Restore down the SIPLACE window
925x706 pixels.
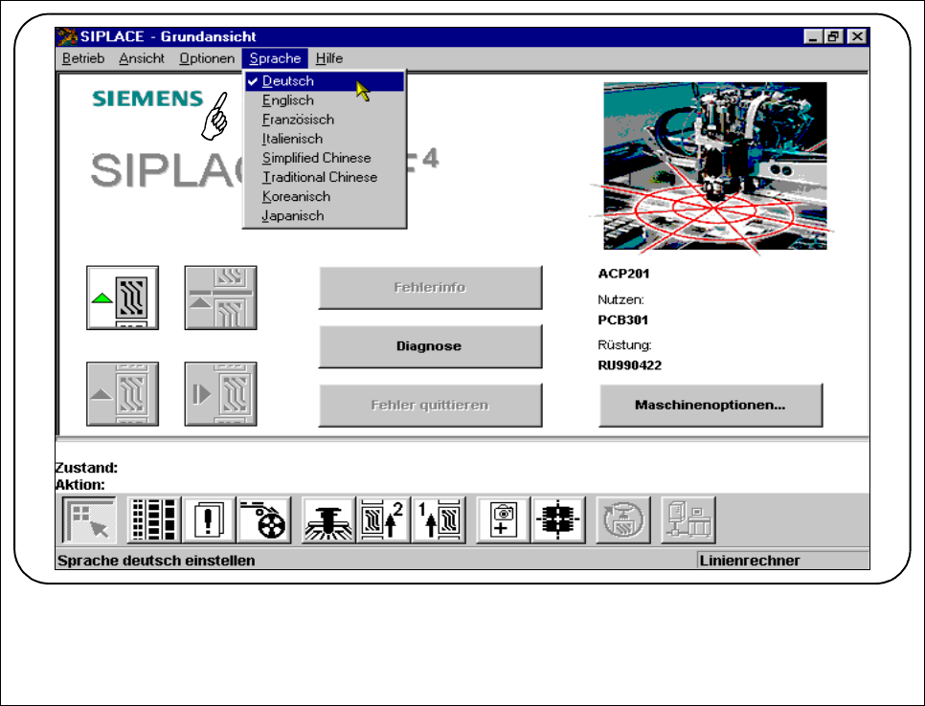(x=833, y=36)
